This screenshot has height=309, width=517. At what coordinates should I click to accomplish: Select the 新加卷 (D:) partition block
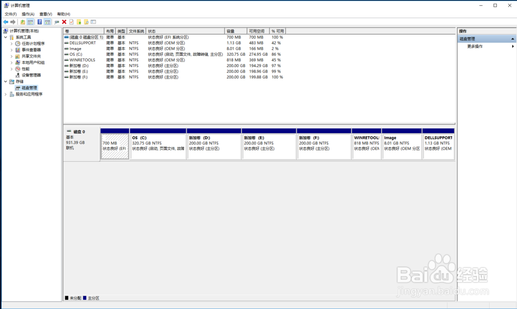pos(214,144)
